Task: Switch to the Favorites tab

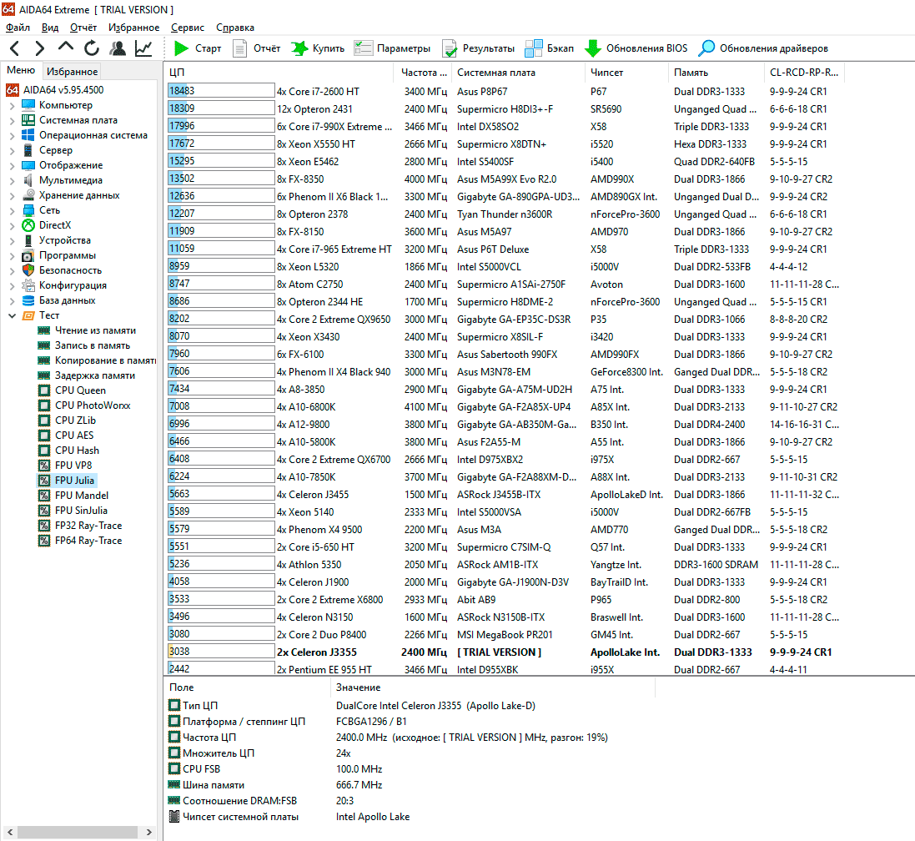Action: pyautogui.click(x=72, y=72)
